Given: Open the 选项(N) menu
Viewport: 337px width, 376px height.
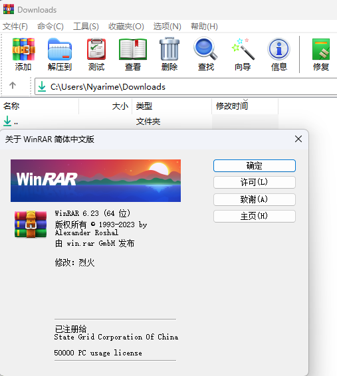Looking at the screenshot, I should tap(168, 26).
